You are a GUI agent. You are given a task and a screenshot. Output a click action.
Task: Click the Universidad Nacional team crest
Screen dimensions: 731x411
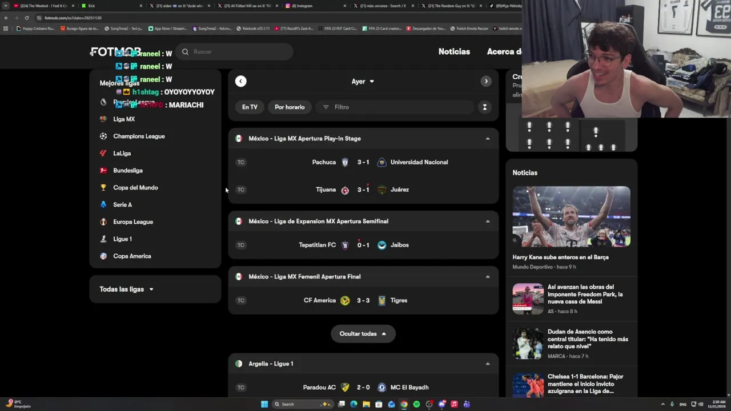click(381, 163)
